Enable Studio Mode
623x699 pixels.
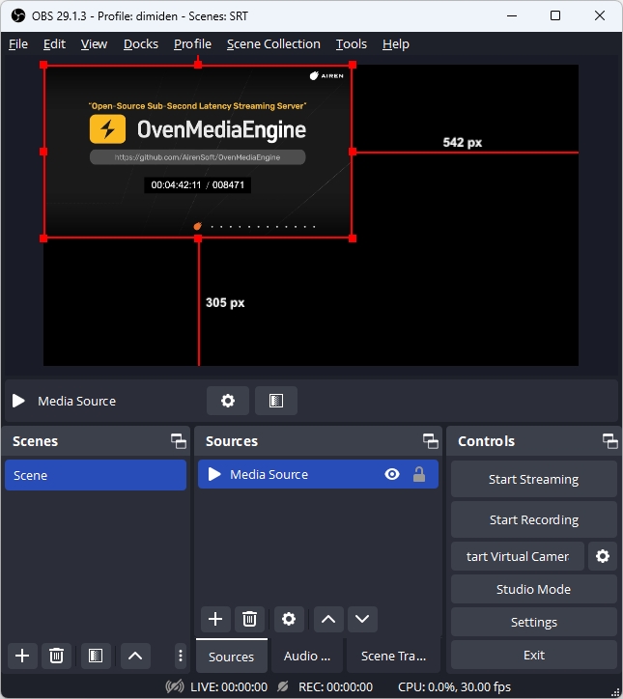pyautogui.click(x=534, y=589)
